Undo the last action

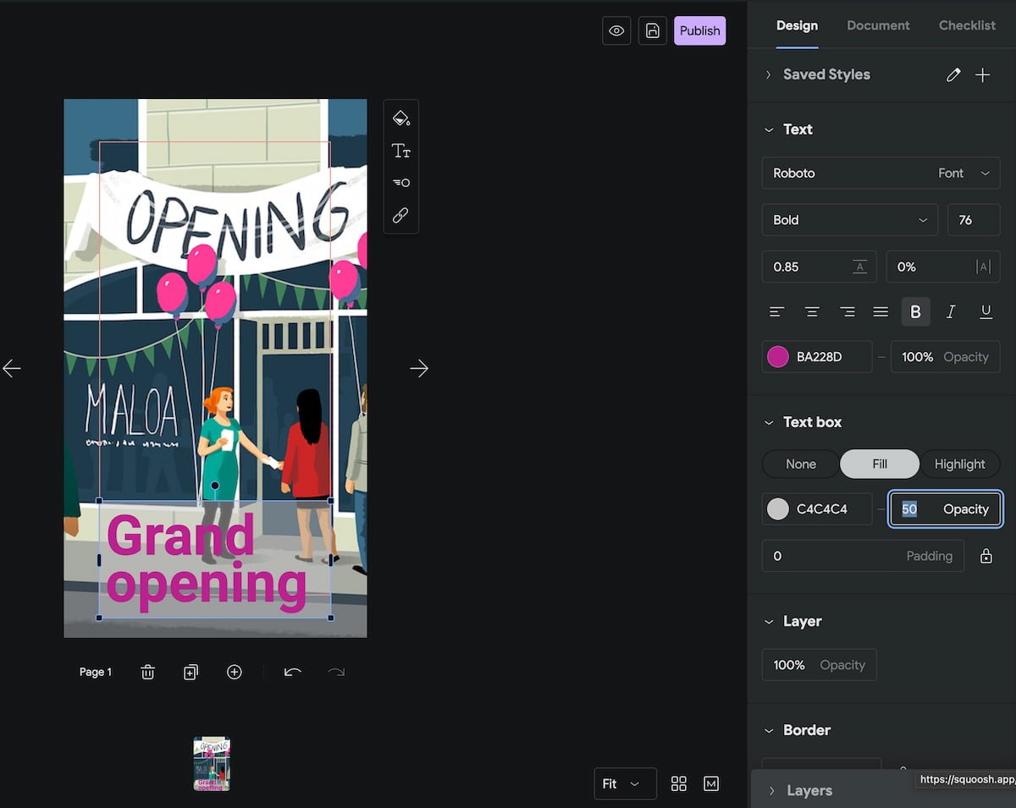(292, 672)
